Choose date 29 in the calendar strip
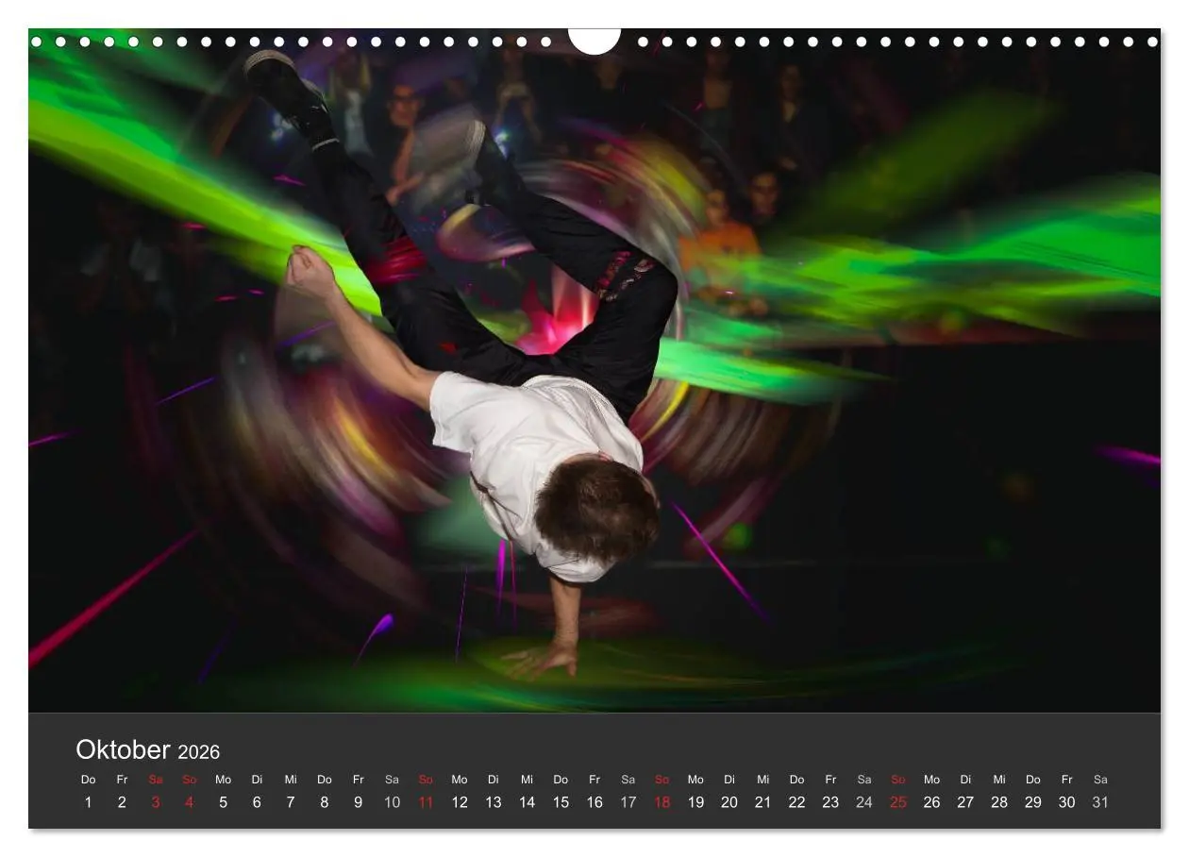 [1033, 802]
